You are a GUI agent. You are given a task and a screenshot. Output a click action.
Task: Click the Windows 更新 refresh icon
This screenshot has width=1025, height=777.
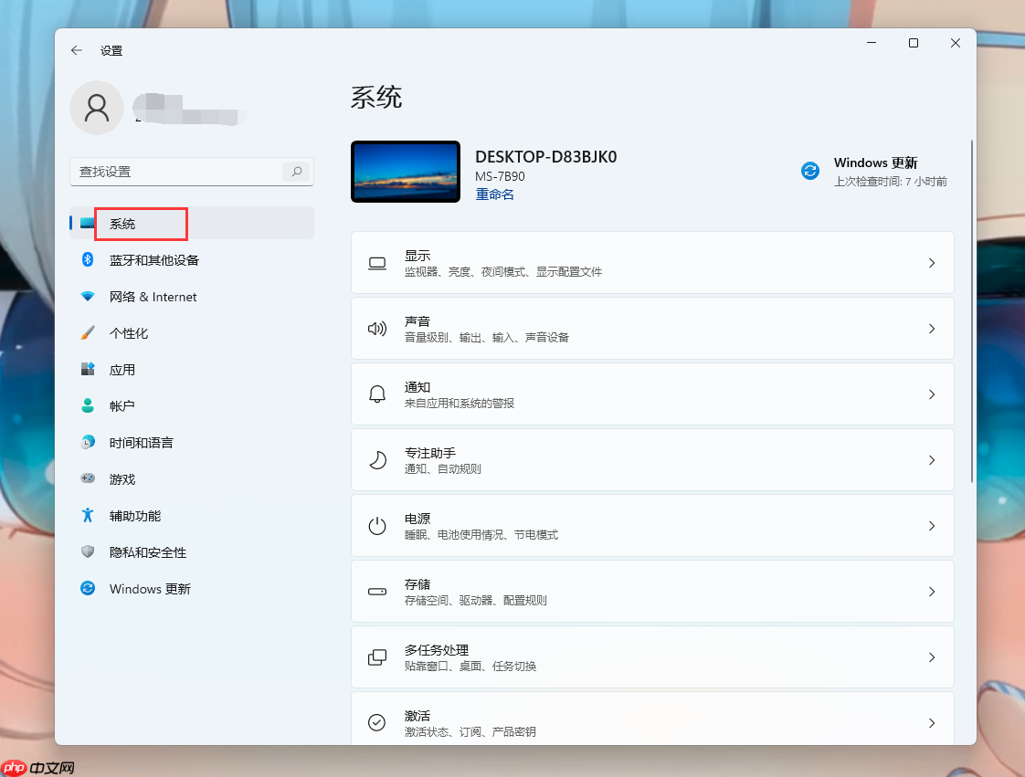click(810, 171)
